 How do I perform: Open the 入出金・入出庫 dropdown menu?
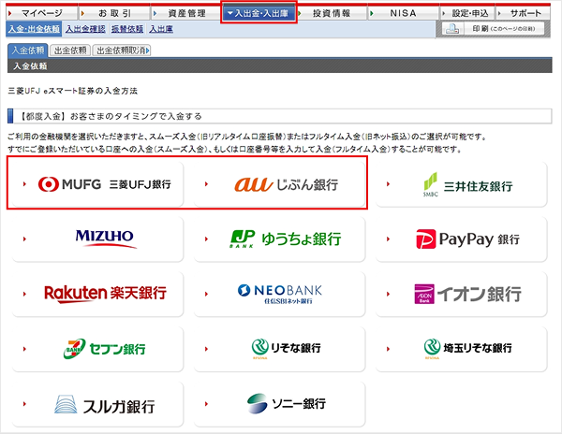tap(259, 13)
